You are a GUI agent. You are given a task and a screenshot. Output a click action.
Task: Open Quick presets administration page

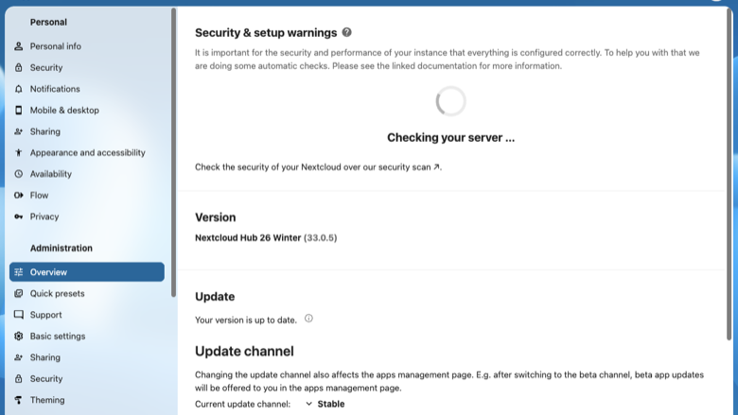pyautogui.click(x=87, y=293)
